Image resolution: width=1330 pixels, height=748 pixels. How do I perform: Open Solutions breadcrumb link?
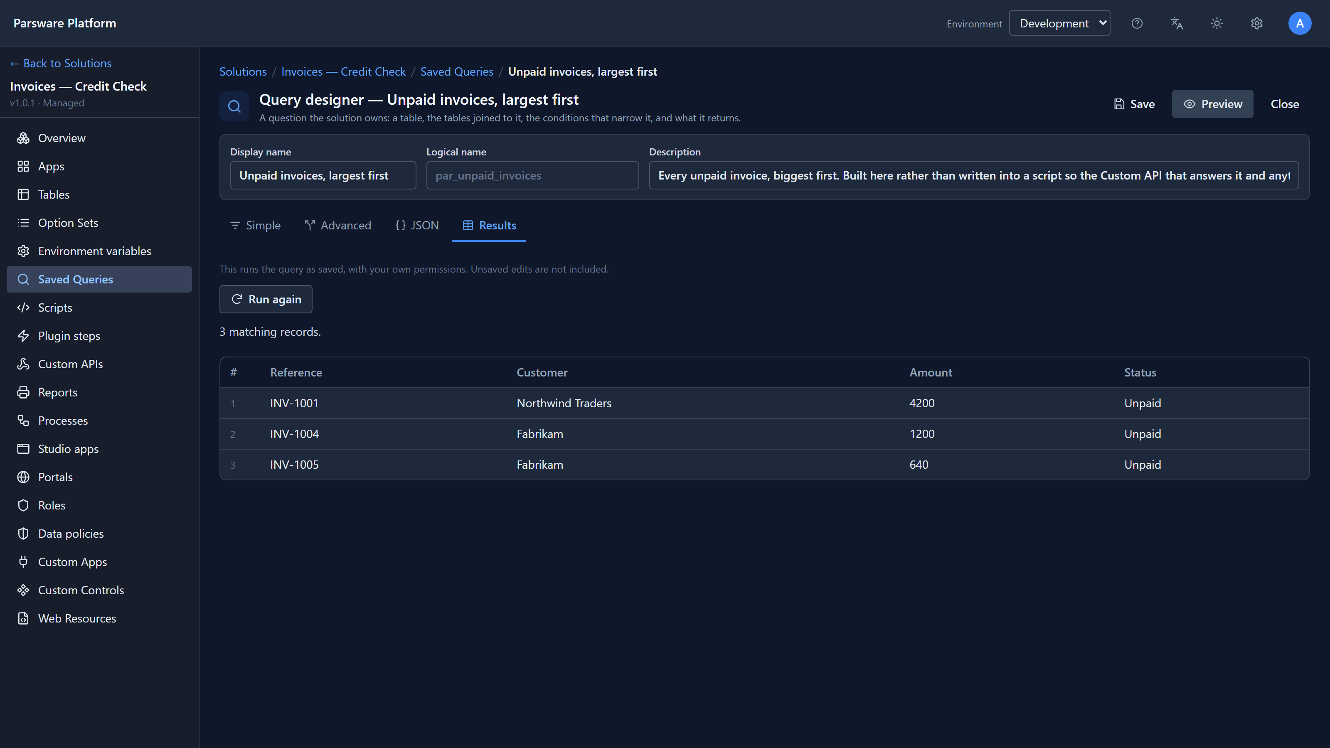(243, 72)
